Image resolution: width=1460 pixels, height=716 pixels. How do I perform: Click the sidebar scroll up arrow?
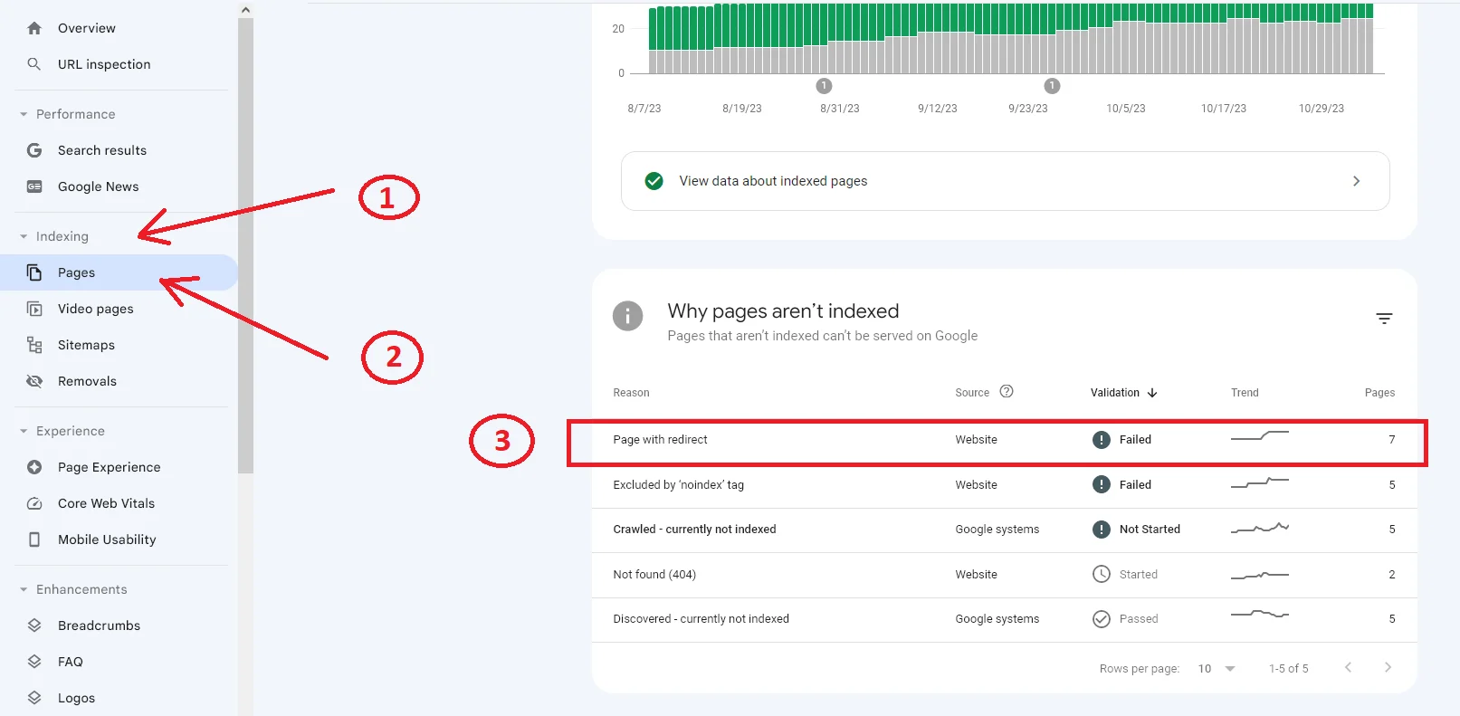(245, 10)
